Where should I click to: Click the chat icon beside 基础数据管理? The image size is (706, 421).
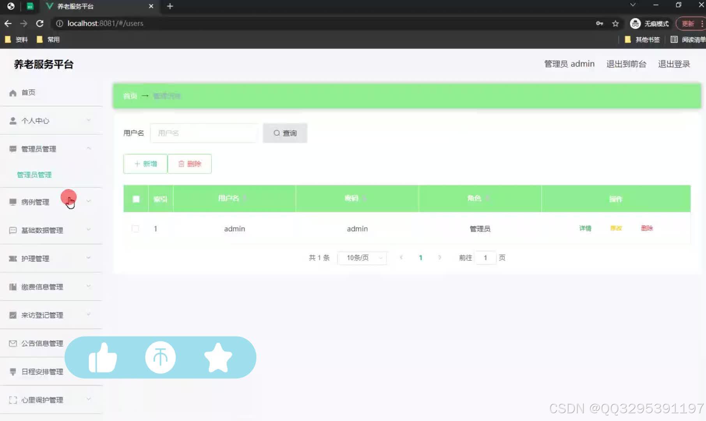tap(13, 230)
